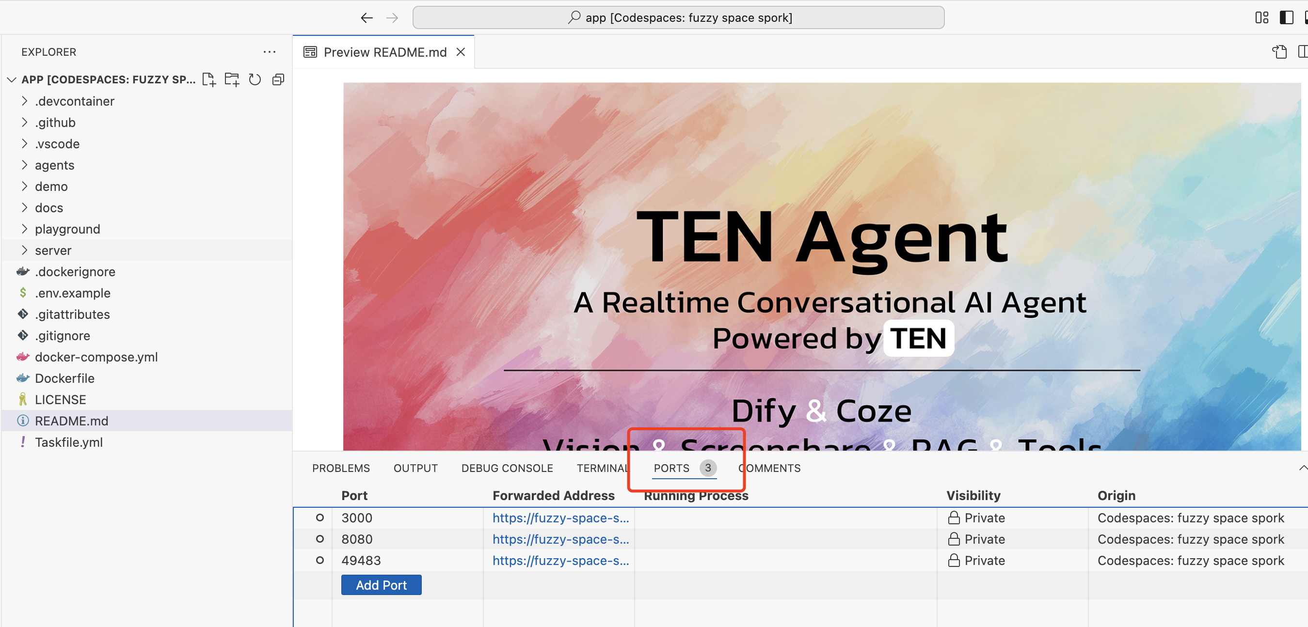Click the status circle for port 49483

(320, 561)
